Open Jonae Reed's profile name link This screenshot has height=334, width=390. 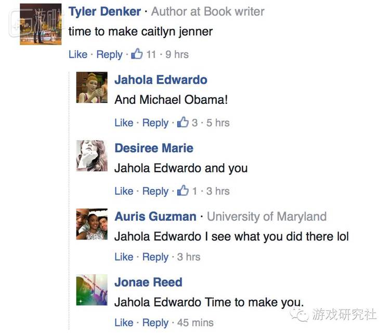(x=148, y=283)
